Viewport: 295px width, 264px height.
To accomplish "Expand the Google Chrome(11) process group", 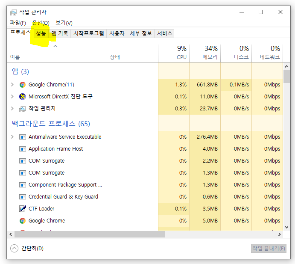I will click(12, 84).
